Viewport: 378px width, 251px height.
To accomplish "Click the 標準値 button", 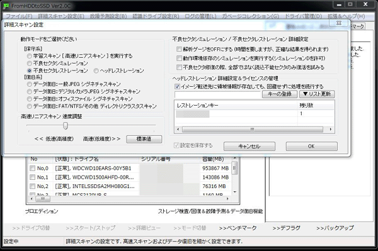I will point(144,139).
